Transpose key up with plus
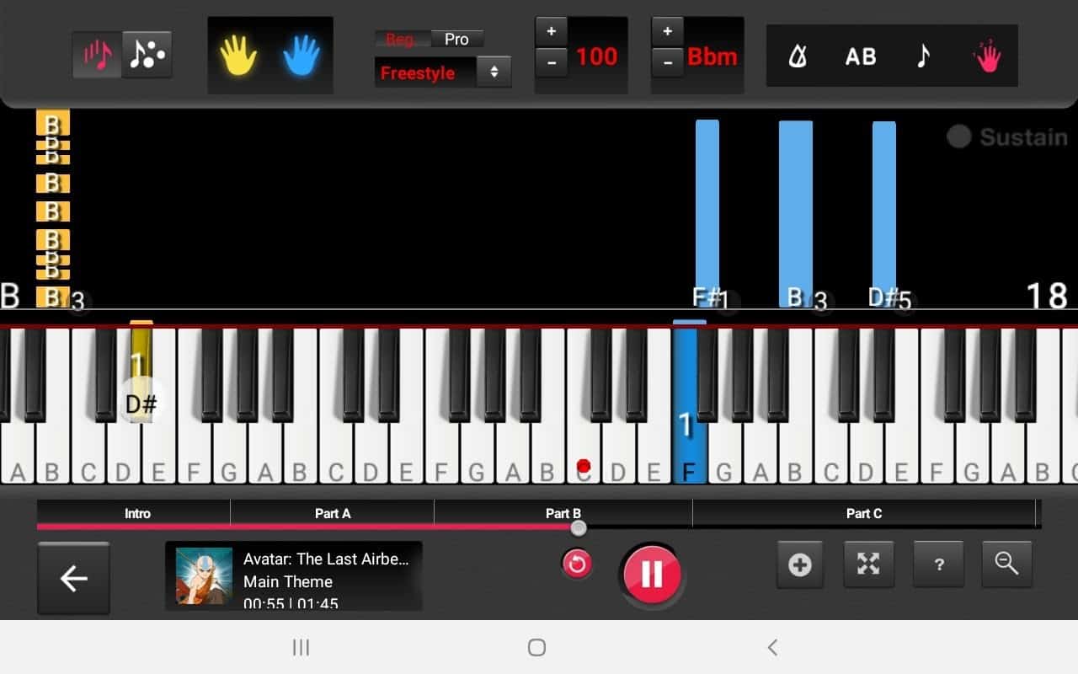This screenshot has width=1078, height=674. pyautogui.click(x=667, y=31)
